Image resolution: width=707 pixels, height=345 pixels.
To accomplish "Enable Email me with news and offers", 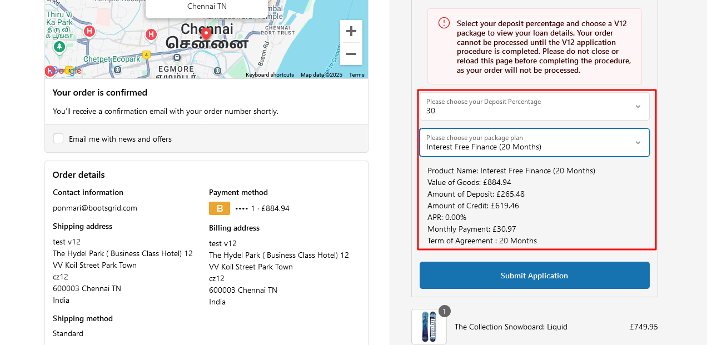I will click(58, 138).
